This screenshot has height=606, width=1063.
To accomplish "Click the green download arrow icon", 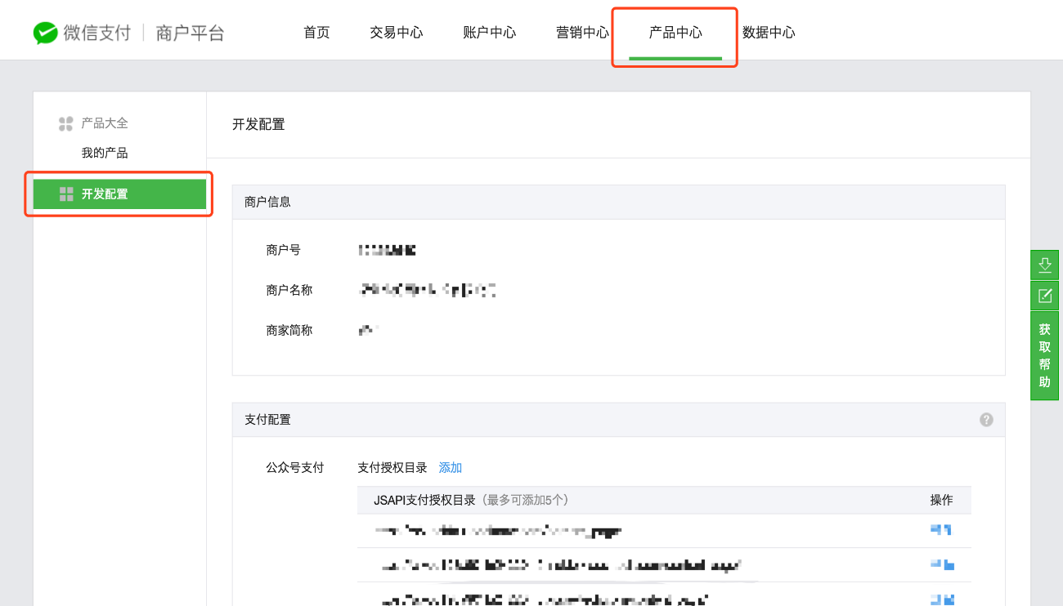I will tap(1044, 265).
